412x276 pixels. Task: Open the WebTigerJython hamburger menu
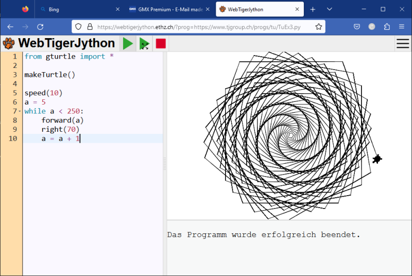pos(402,44)
